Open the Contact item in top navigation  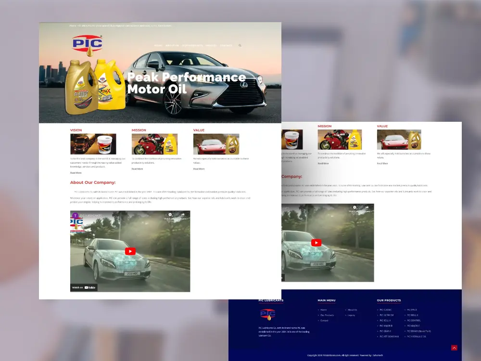[226, 46]
